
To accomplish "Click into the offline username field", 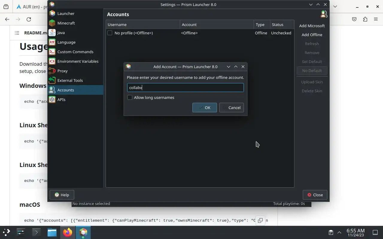I will [x=186, y=88].
